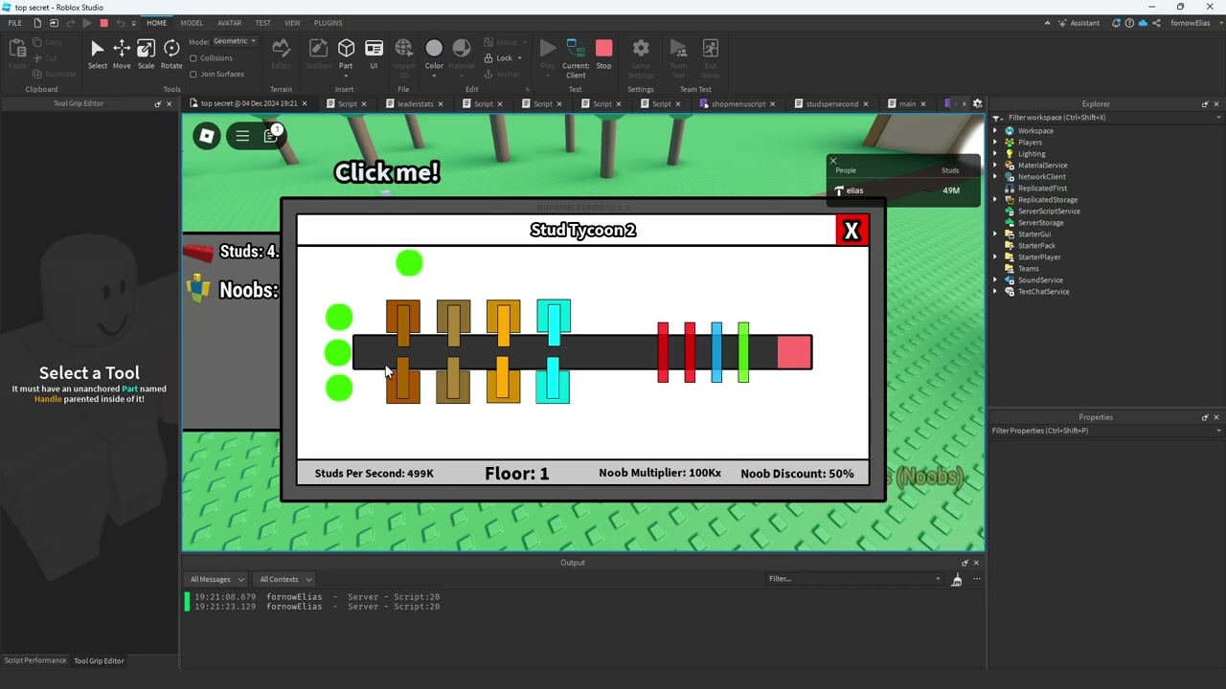Open the in-game hamburger menu
The width and height of the screenshot is (1226, 689).
pyautogui.click(x=242, y=136)
